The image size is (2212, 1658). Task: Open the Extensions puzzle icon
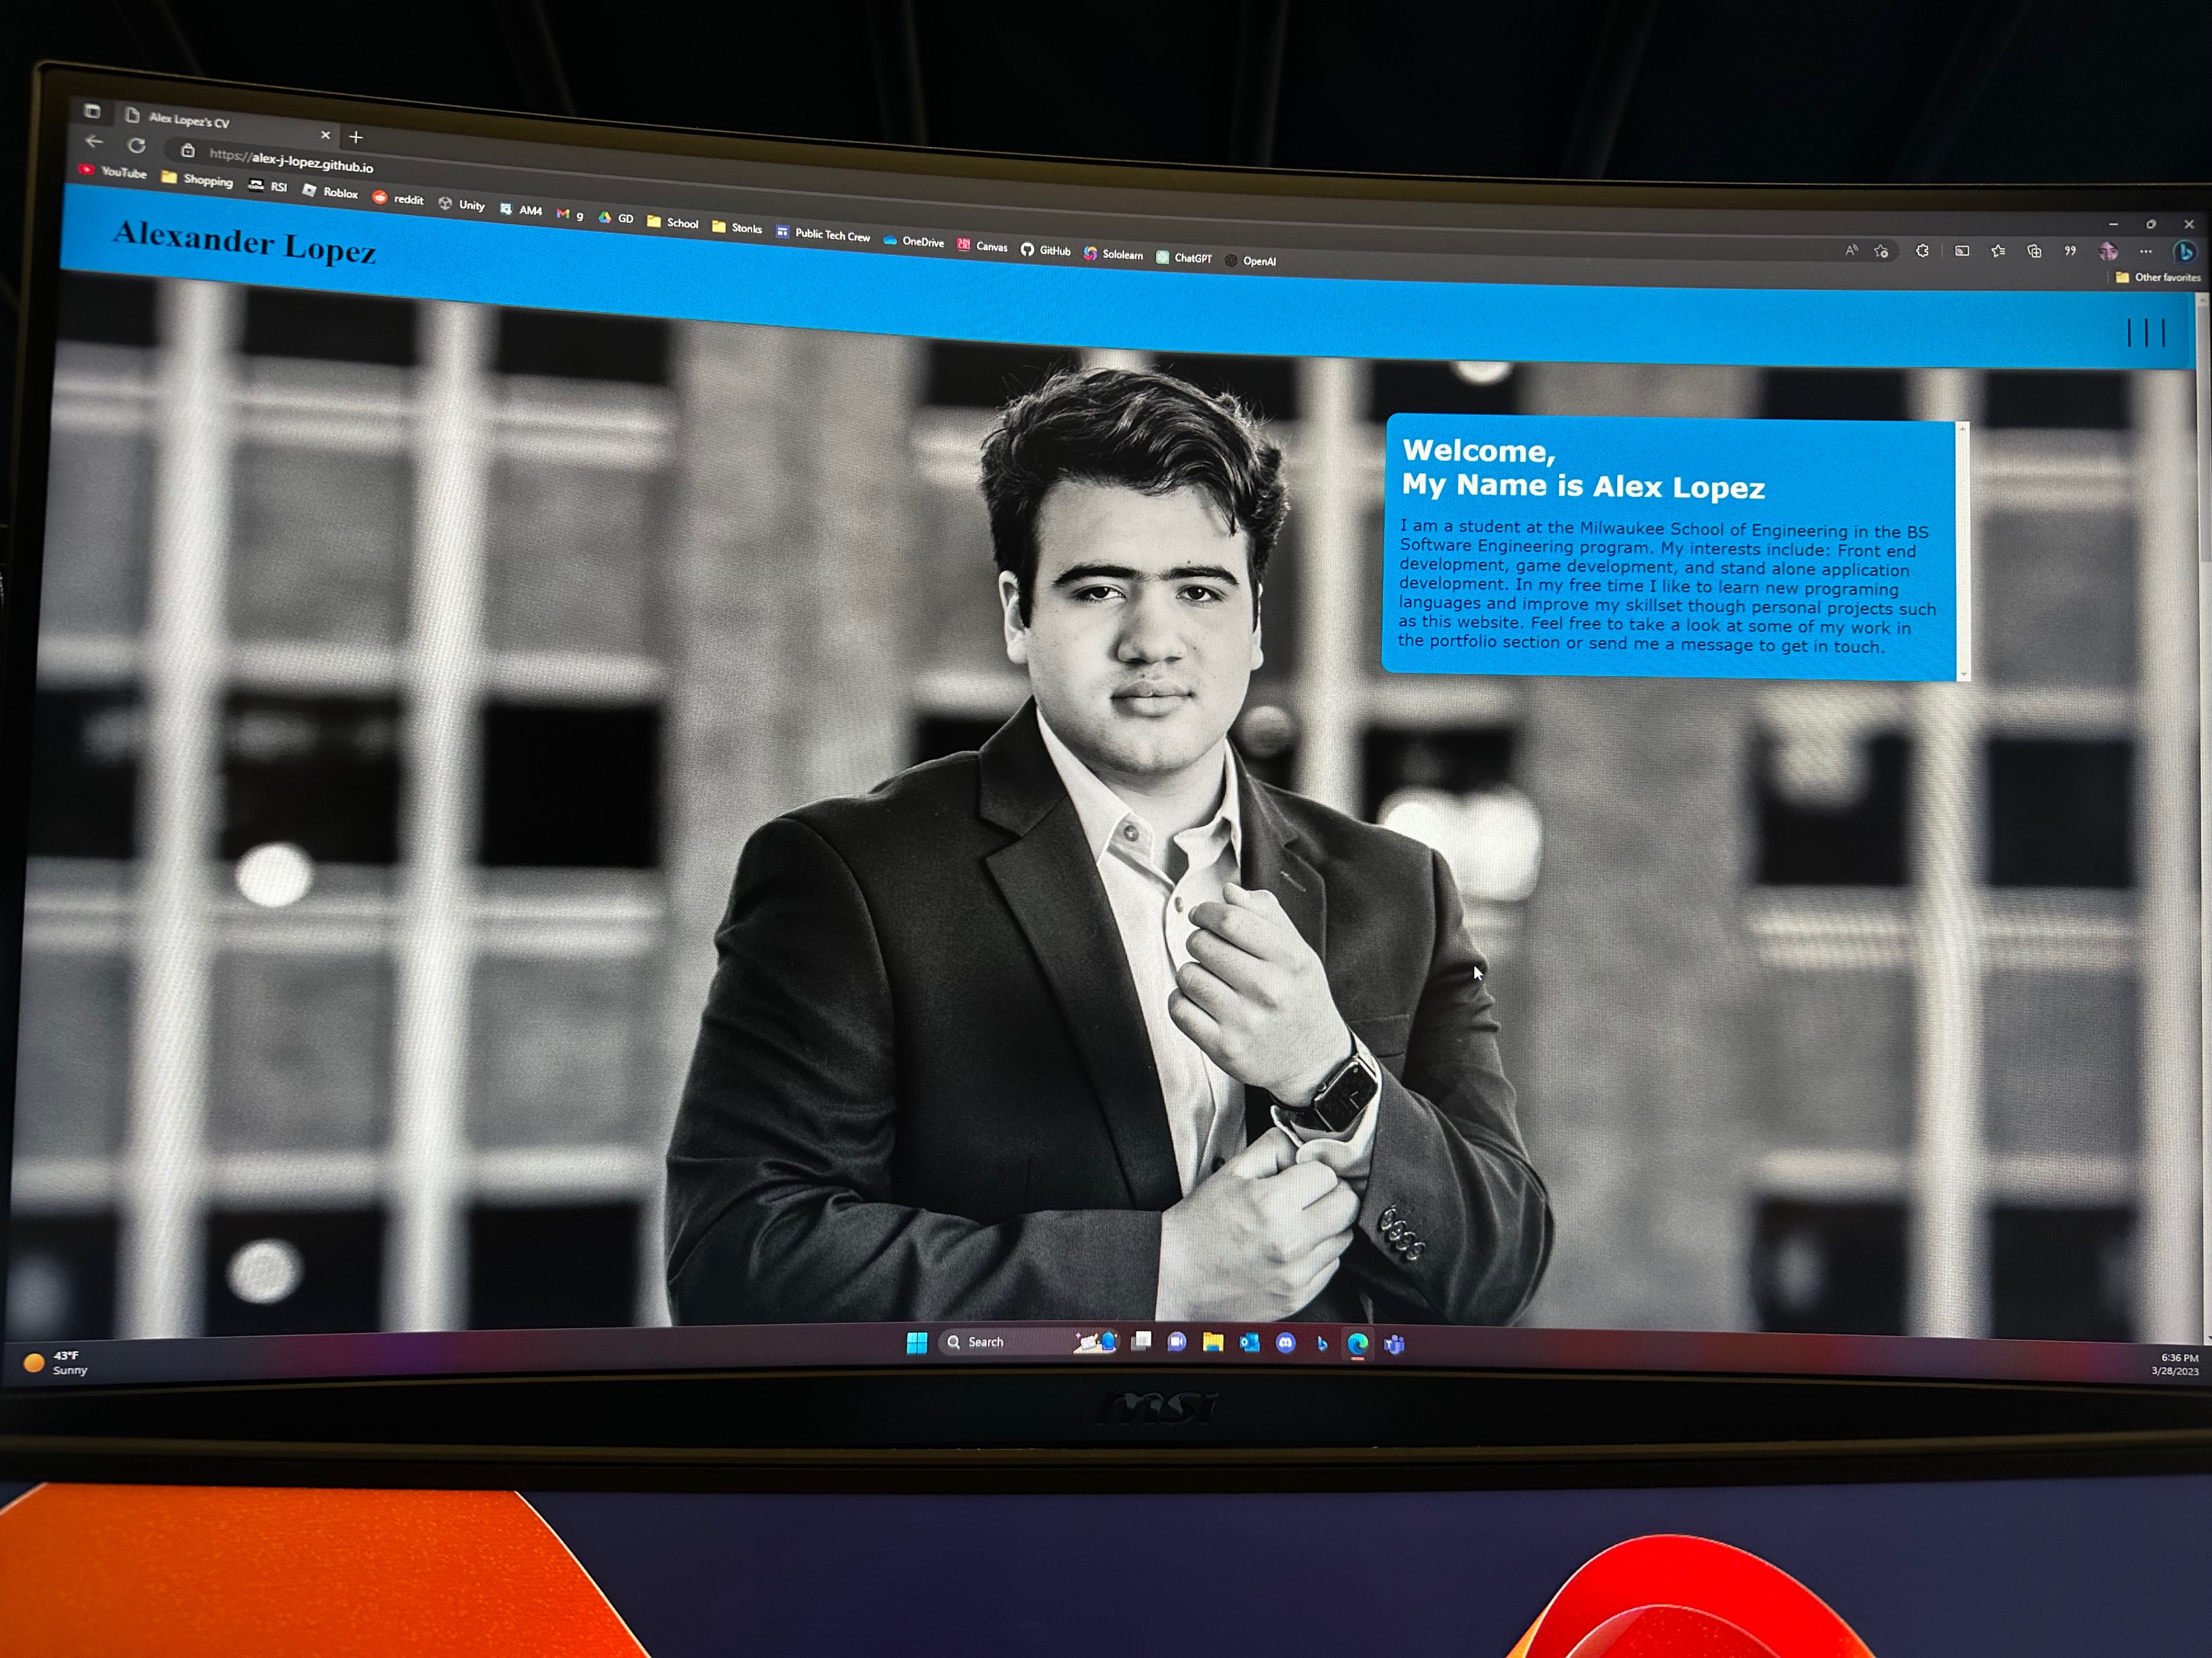click(x=1922, y=251)
